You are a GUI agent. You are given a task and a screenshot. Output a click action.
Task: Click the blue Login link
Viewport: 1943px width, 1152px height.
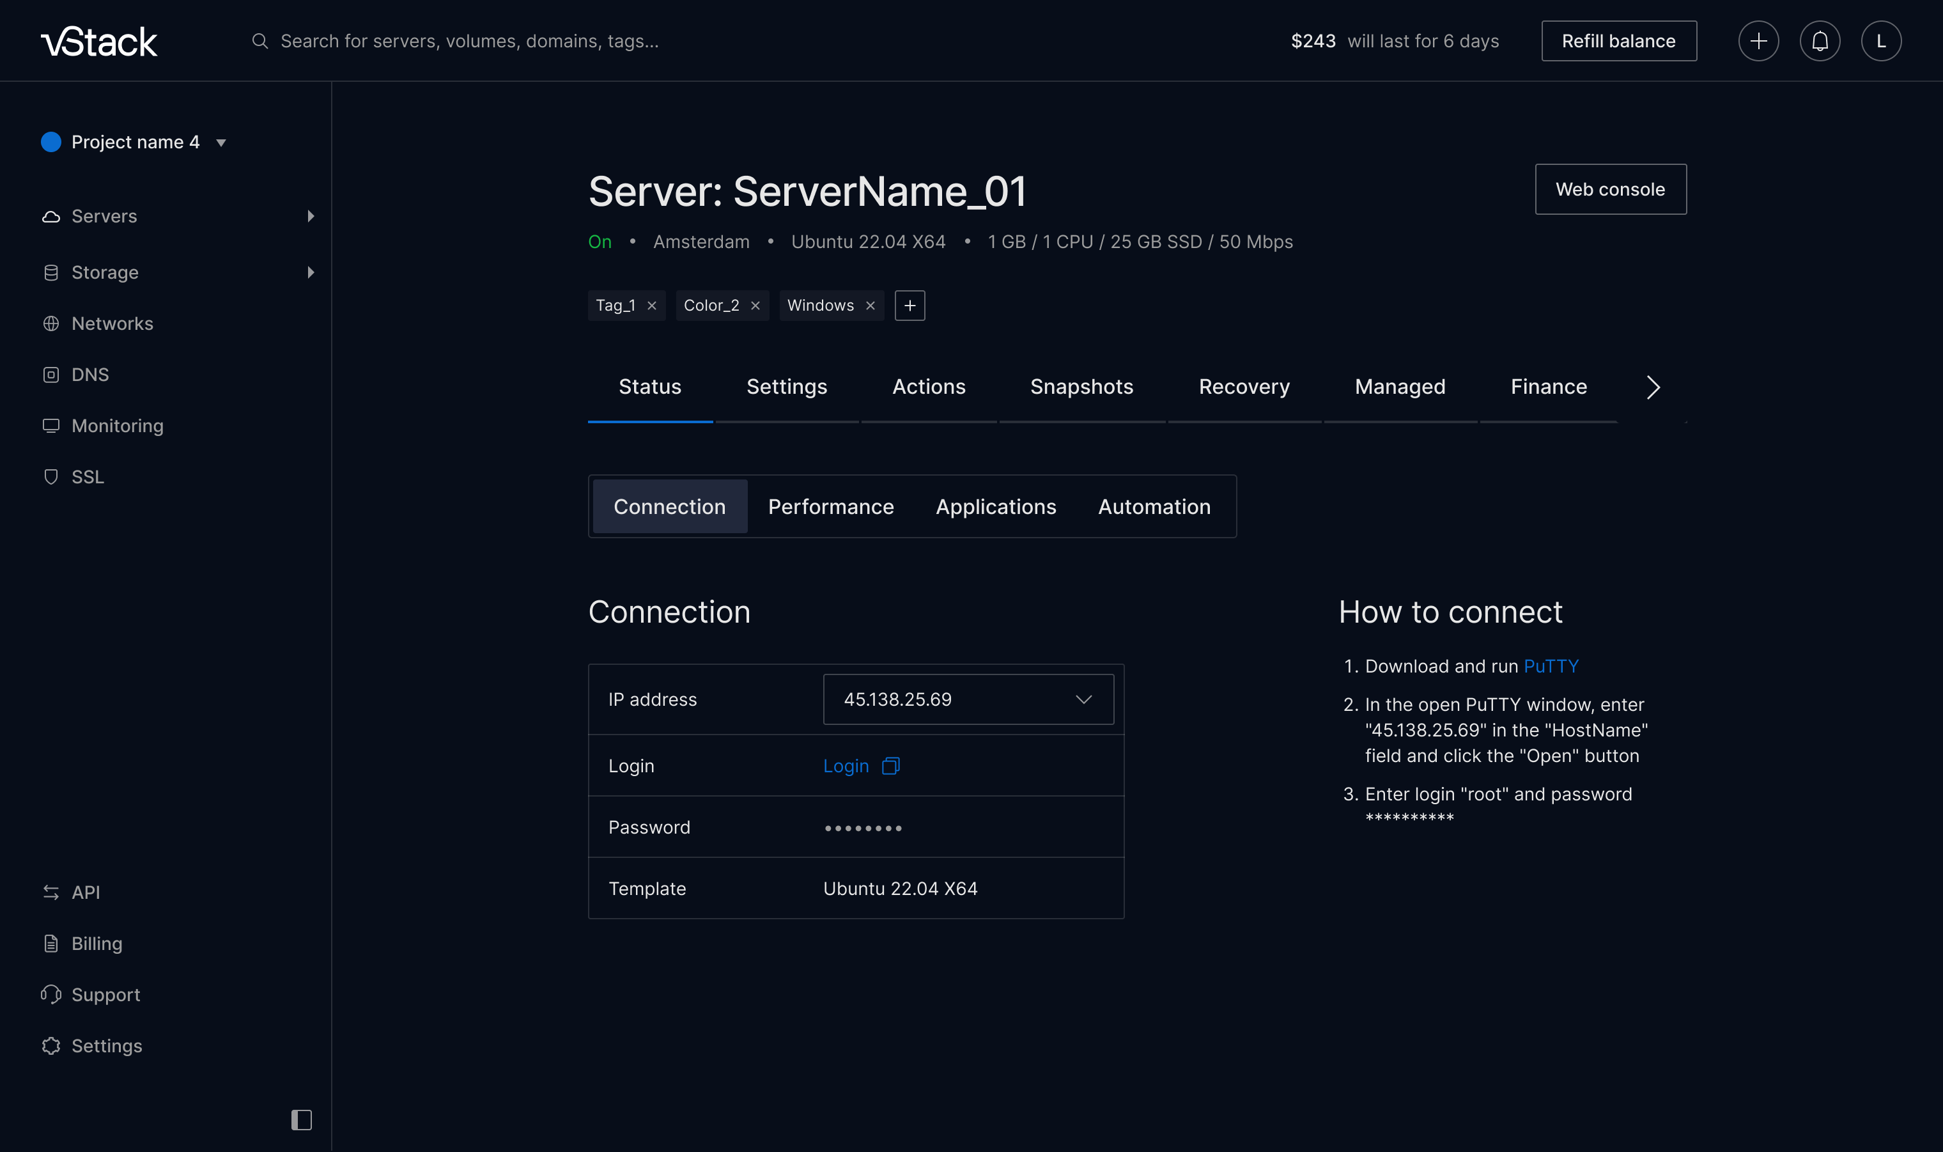tap(846, 766)
